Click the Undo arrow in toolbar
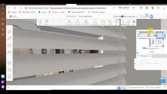This screenshot has height=94, width=167. click(x=53, y=22)
